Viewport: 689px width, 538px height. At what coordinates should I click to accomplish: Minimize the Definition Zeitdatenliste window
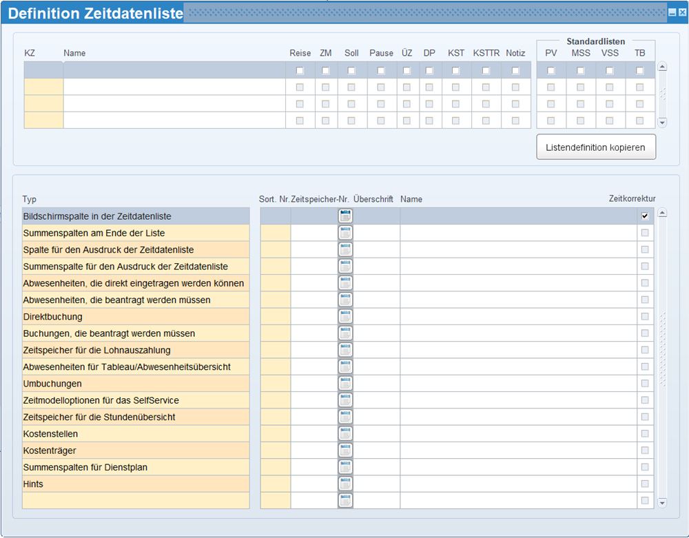point(672,12)
